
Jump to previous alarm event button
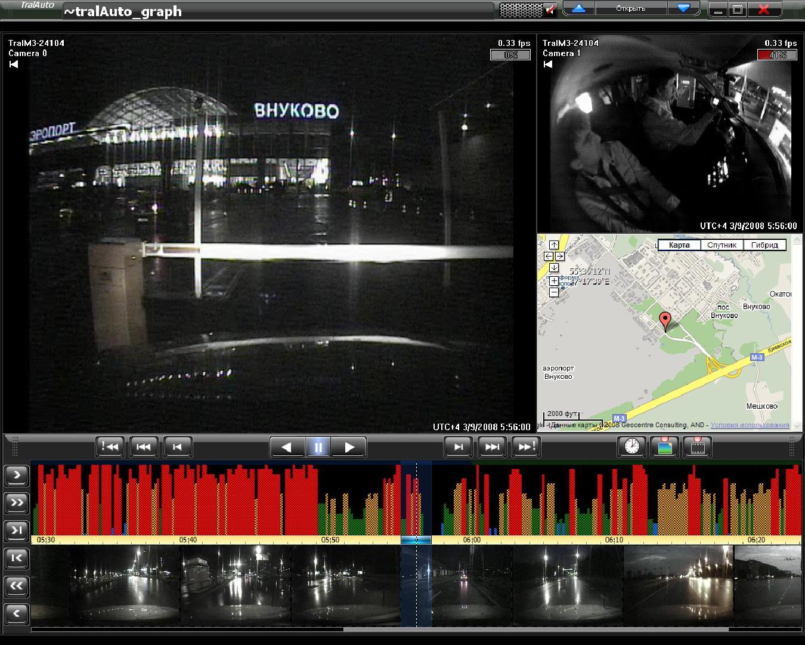(x=110, y=446)
